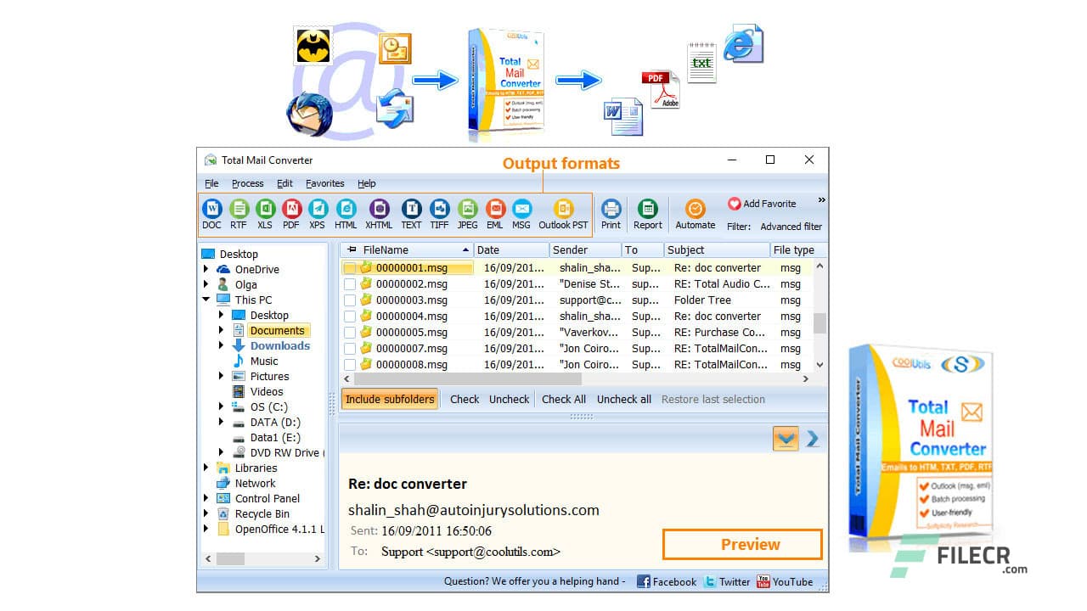Click Check All to select every email

[563, 399]
